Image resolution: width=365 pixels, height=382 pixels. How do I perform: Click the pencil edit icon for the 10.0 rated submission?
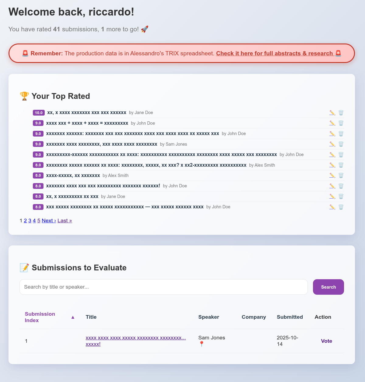click(x=332, y=113)
